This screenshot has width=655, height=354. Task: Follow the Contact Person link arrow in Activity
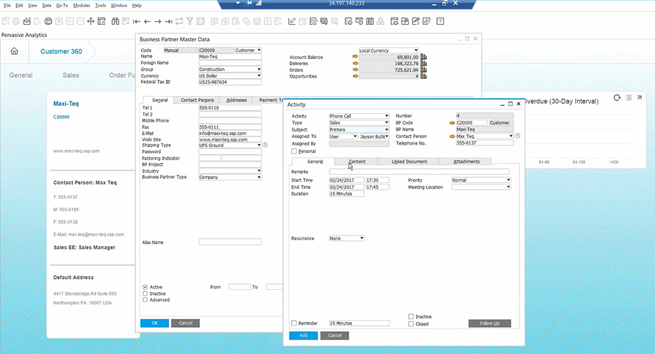452,136
